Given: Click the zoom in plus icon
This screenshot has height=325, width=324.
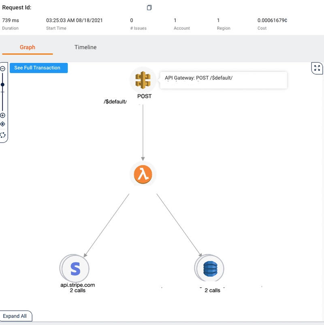Looking at the screenshot, I should (x=3, y=115).
